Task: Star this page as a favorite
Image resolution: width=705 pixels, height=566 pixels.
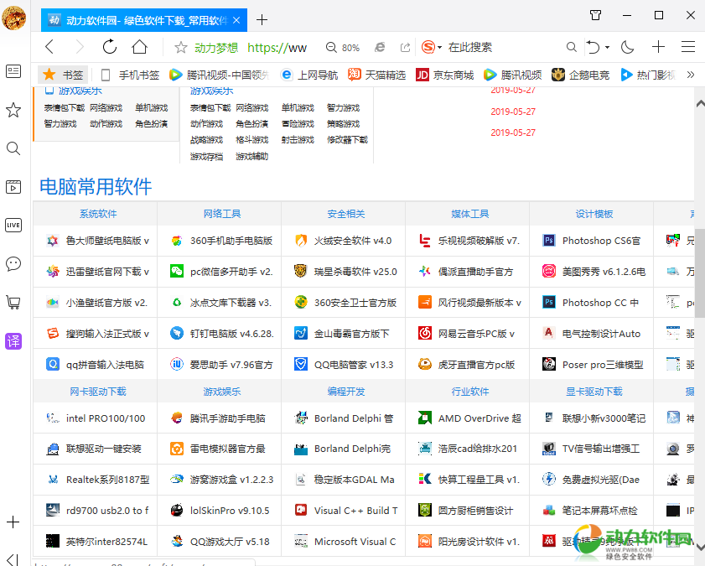Action: pos(181,47)
